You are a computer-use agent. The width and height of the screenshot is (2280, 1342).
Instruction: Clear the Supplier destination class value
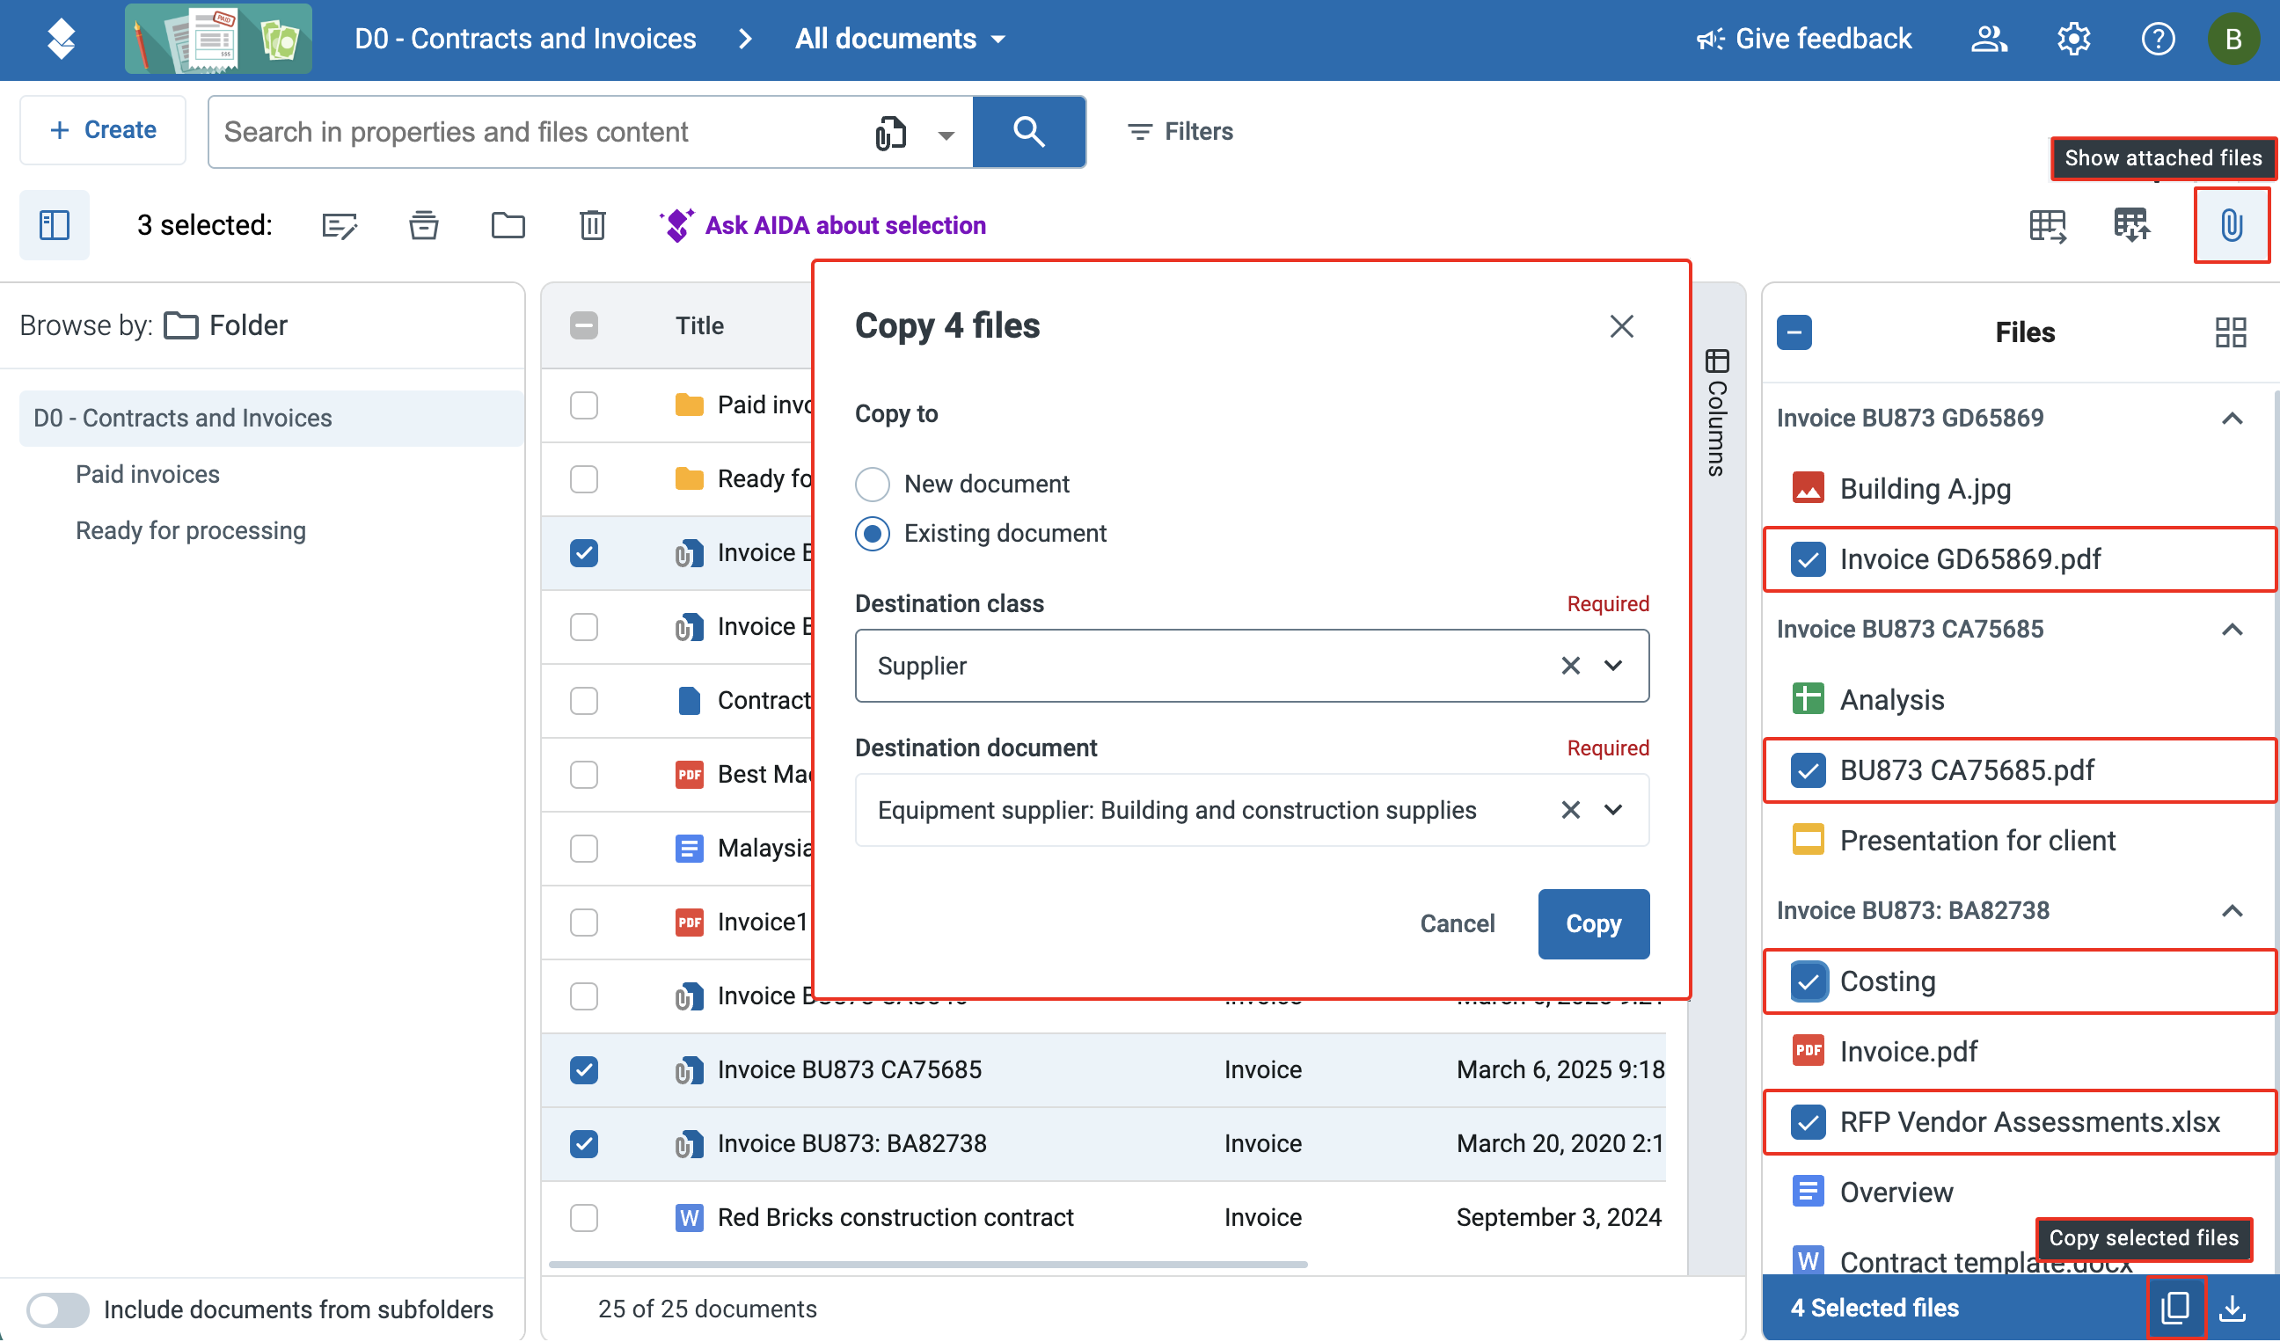1571,667
